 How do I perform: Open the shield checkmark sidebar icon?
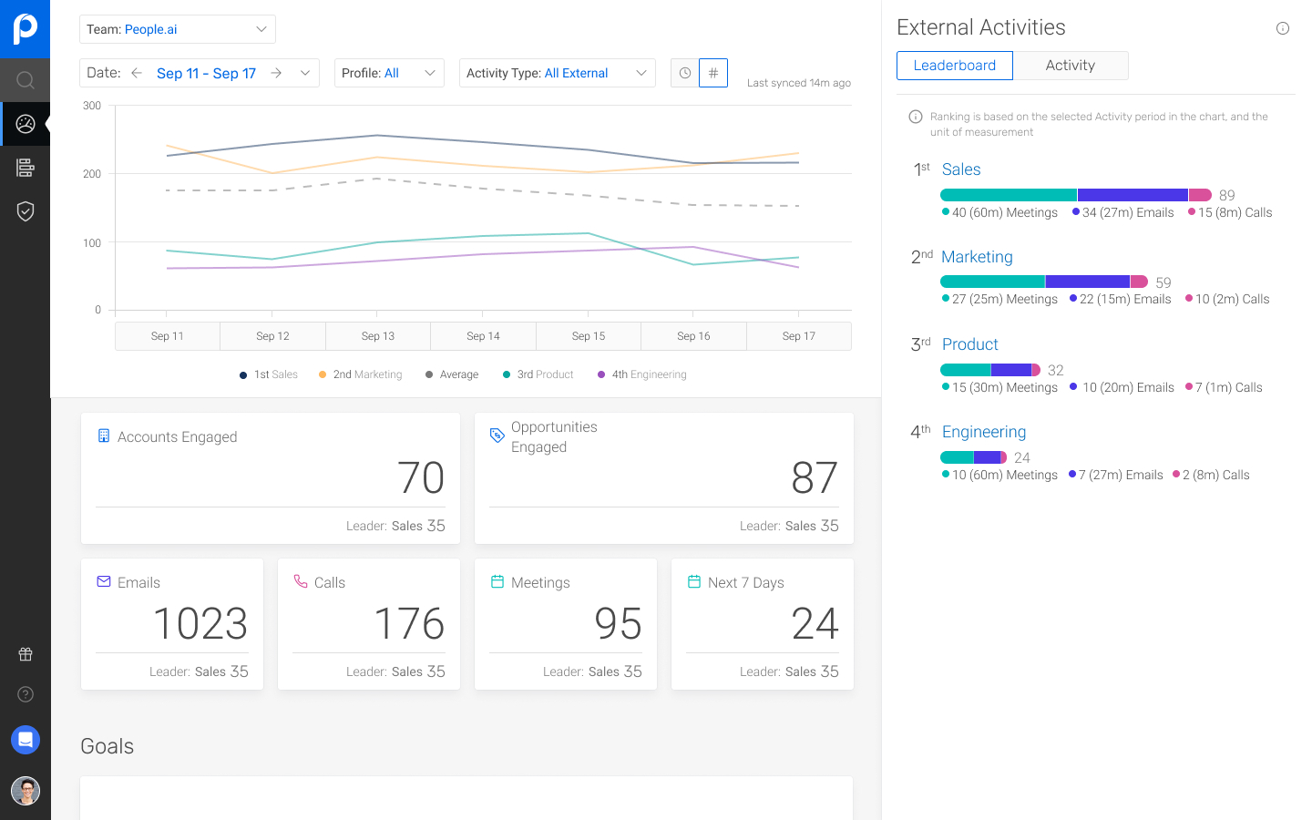click(26, 211)
